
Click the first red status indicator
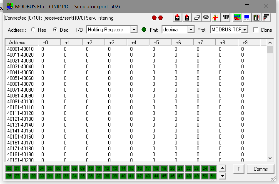(154, 18)
